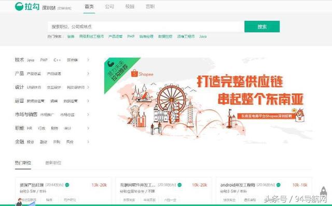This screenshot has width=332, height=206.
Task: Click chat icon beside android开发工程师
Action: pos(279,185)
